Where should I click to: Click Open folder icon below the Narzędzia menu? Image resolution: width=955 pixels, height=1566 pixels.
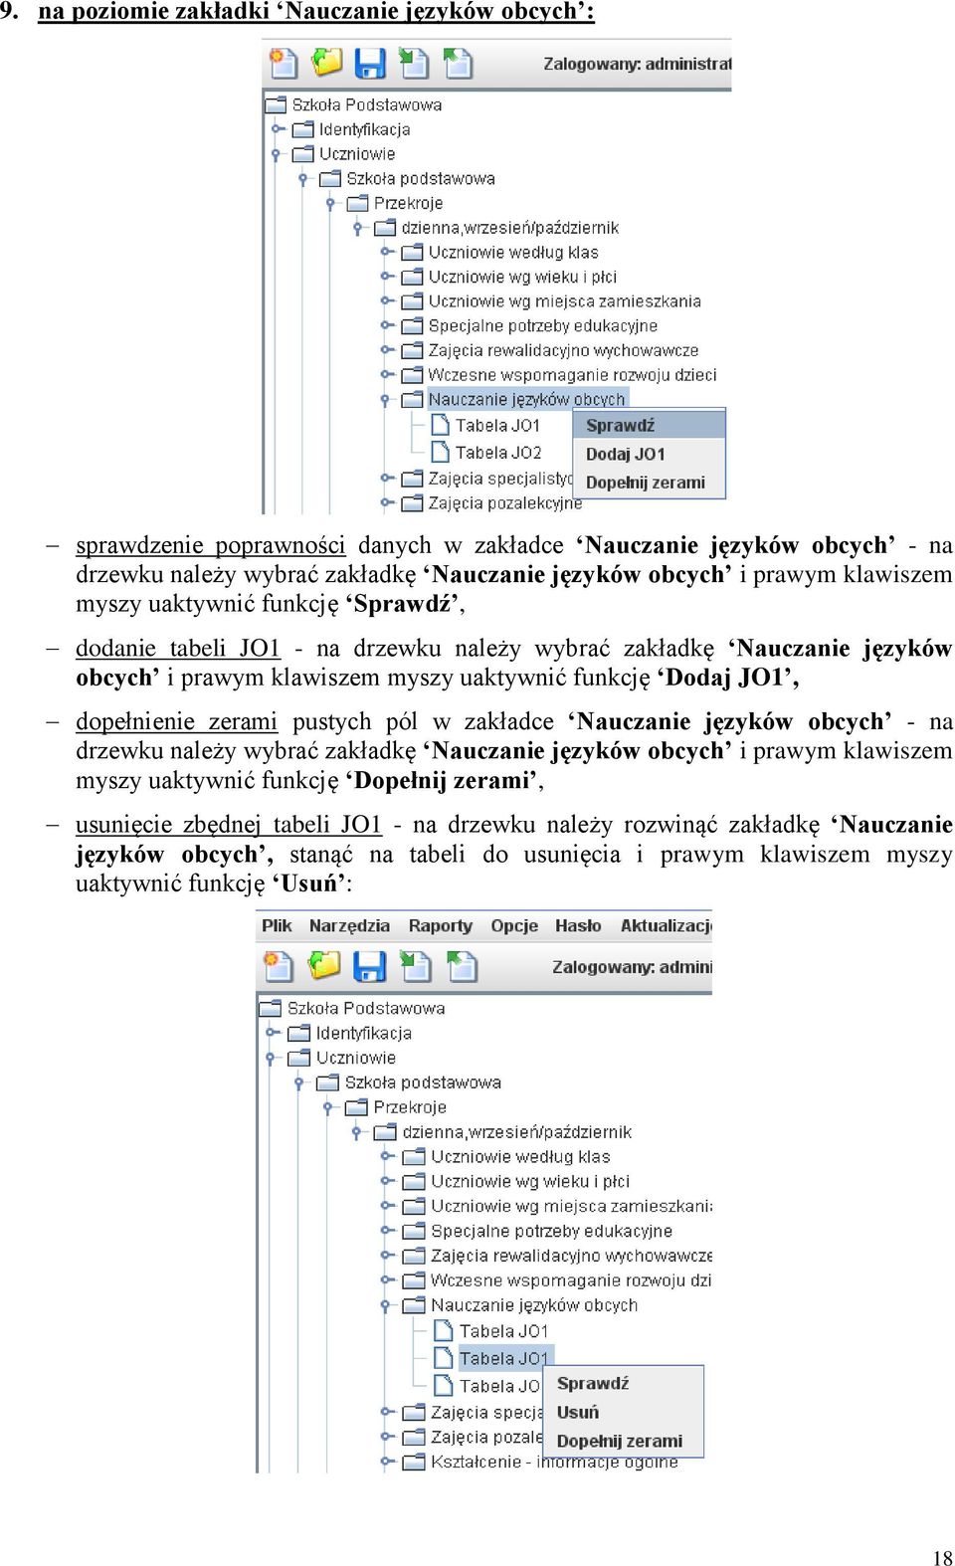point(323,965)
